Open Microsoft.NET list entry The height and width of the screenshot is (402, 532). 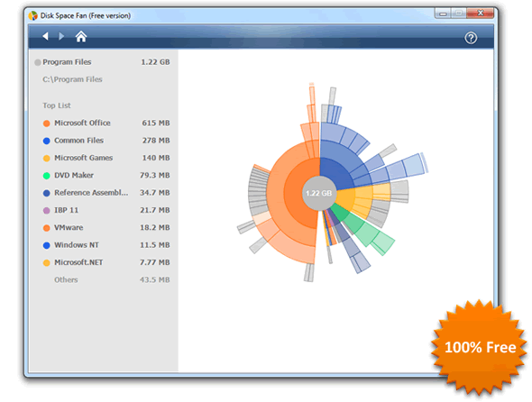(x=106, y=262)
